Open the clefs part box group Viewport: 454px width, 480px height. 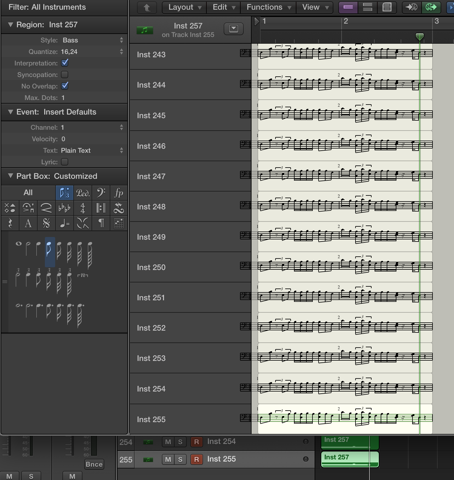click(x=101, y=193)
